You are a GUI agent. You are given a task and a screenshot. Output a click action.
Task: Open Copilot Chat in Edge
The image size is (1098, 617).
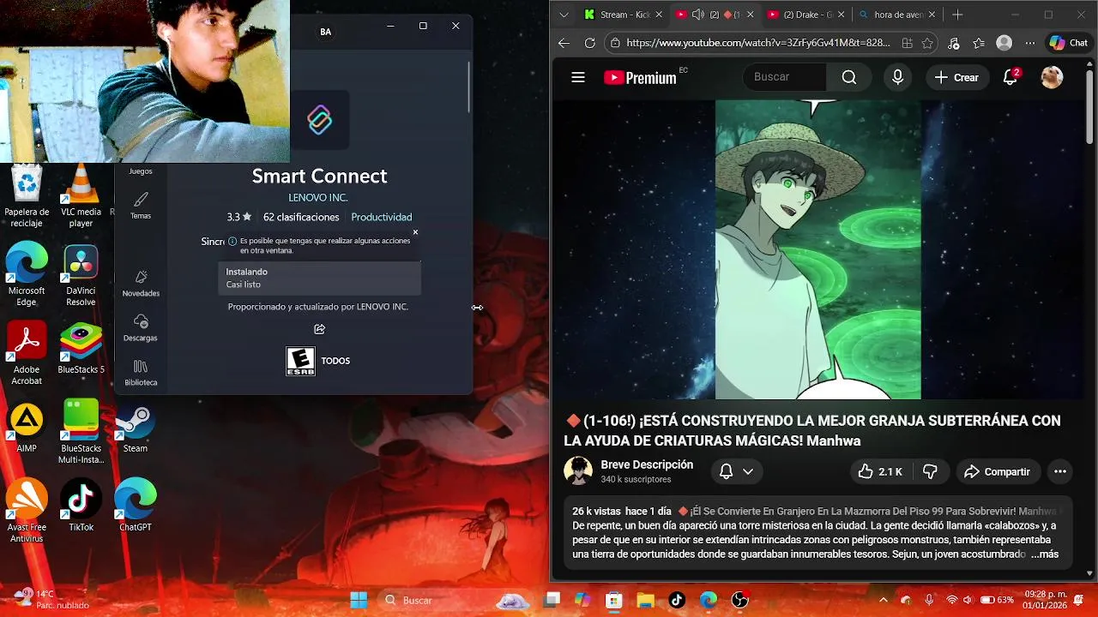(x=1068, y=43)
